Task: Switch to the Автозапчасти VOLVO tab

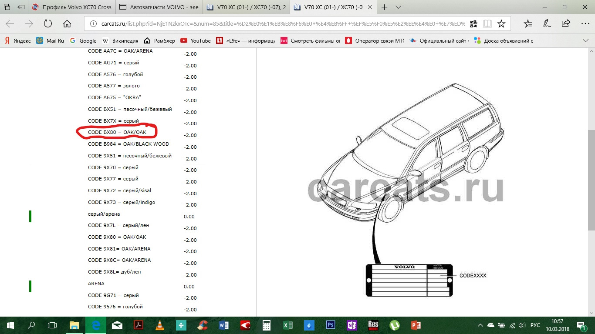Action: pyautogui.click(x=159, y=7)
